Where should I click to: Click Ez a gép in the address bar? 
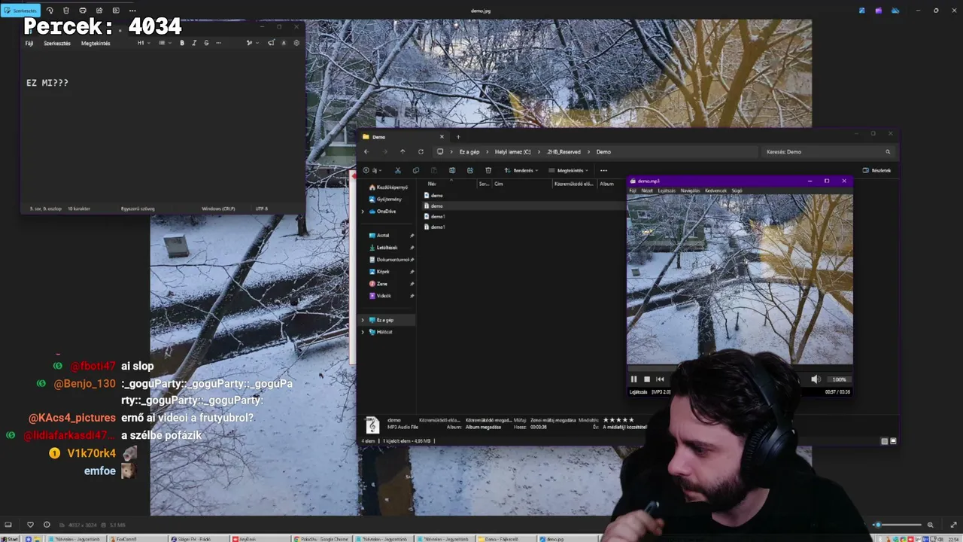(x=469, y=152)
